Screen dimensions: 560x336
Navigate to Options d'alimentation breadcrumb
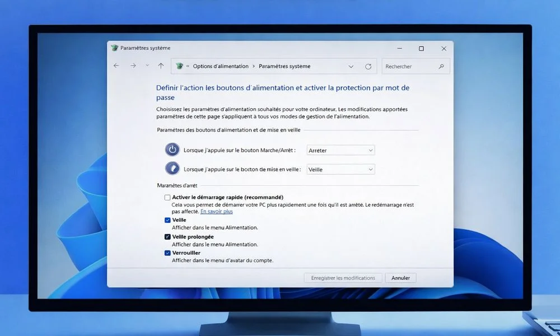pos(221,66)
